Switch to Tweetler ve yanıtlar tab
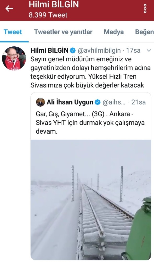154x262 pixels. (63, 32)
